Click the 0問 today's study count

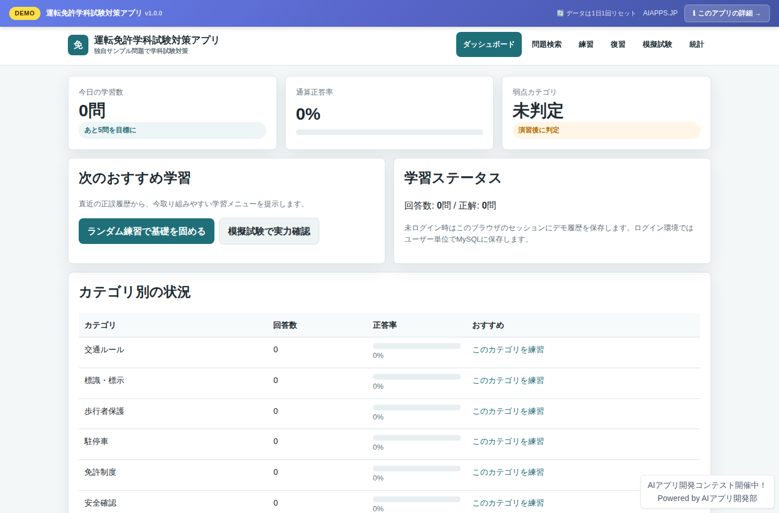(92, 110)
